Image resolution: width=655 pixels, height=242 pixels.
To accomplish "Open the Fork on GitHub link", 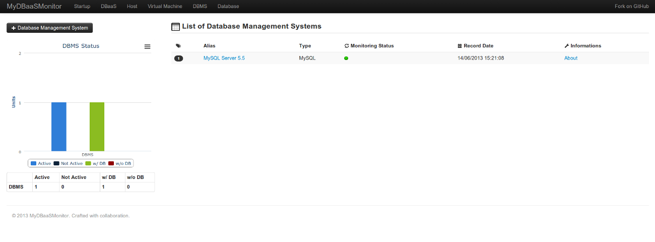I will point(632,7).
